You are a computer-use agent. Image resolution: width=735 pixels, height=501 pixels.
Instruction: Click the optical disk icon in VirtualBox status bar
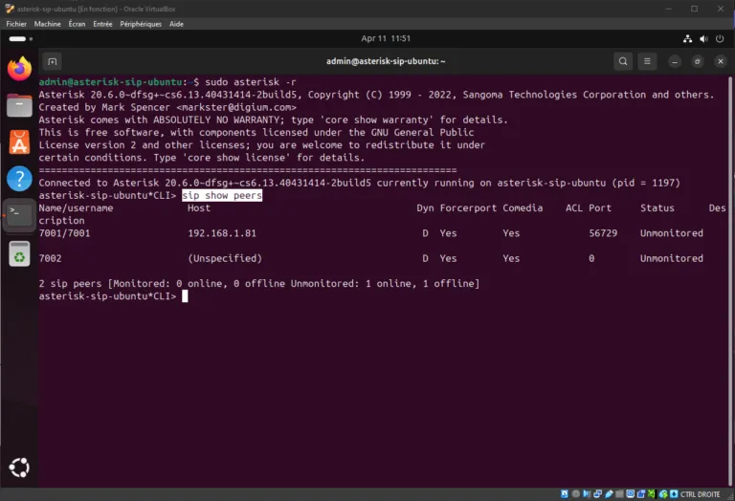(575, 494)
